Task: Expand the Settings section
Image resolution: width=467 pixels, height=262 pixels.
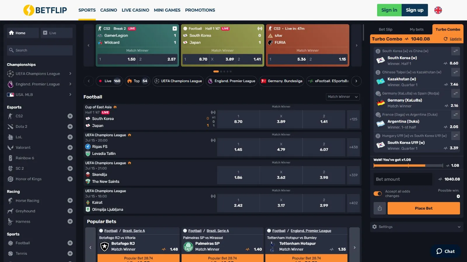Action: click(x=416, y=227)
